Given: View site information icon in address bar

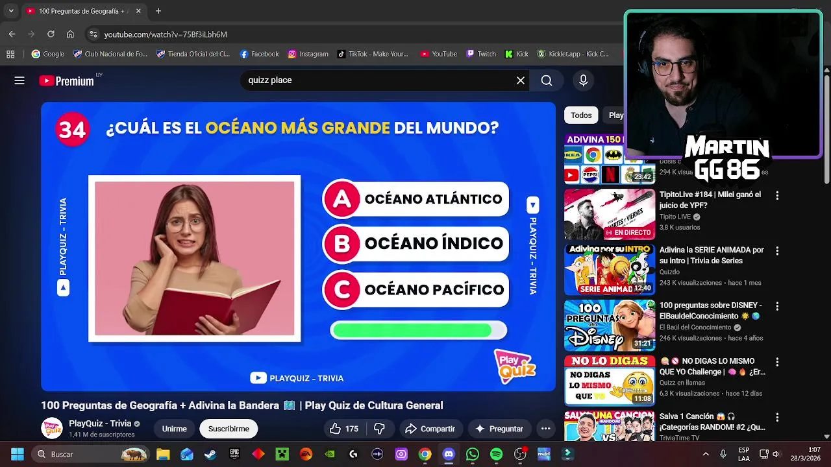Looking at the screenshot, I should [x=93, y=34].
